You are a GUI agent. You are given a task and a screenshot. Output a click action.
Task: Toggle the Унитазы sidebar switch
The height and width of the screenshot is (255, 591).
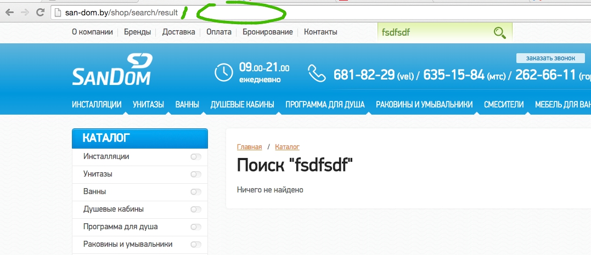(x=196, y=174)
